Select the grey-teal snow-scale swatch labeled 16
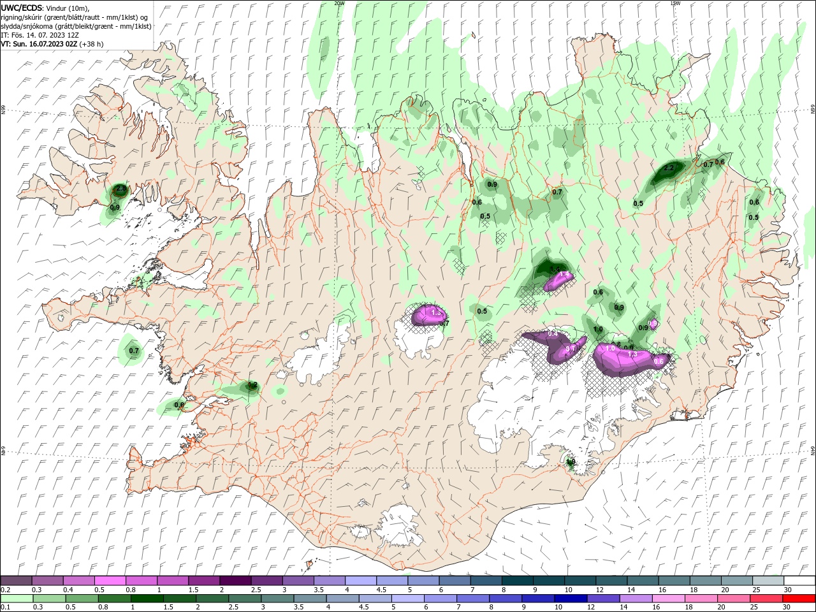The width and height of the screenshot is (816, 612). tap(674, 580)
